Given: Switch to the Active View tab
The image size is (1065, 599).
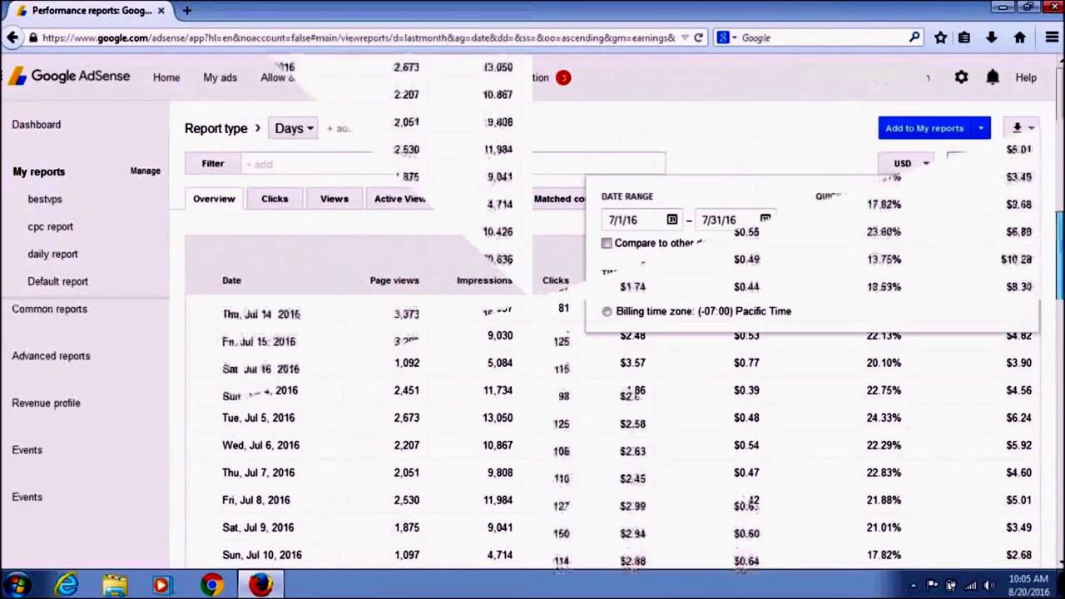Looking at the screenshot, I should [399, 199].
